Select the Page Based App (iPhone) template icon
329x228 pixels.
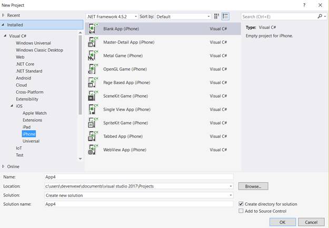coord(93,83)
